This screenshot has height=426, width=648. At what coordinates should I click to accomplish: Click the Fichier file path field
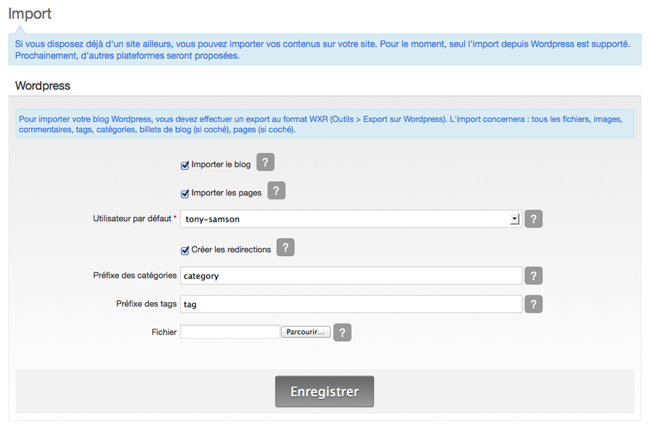point(230,332)
